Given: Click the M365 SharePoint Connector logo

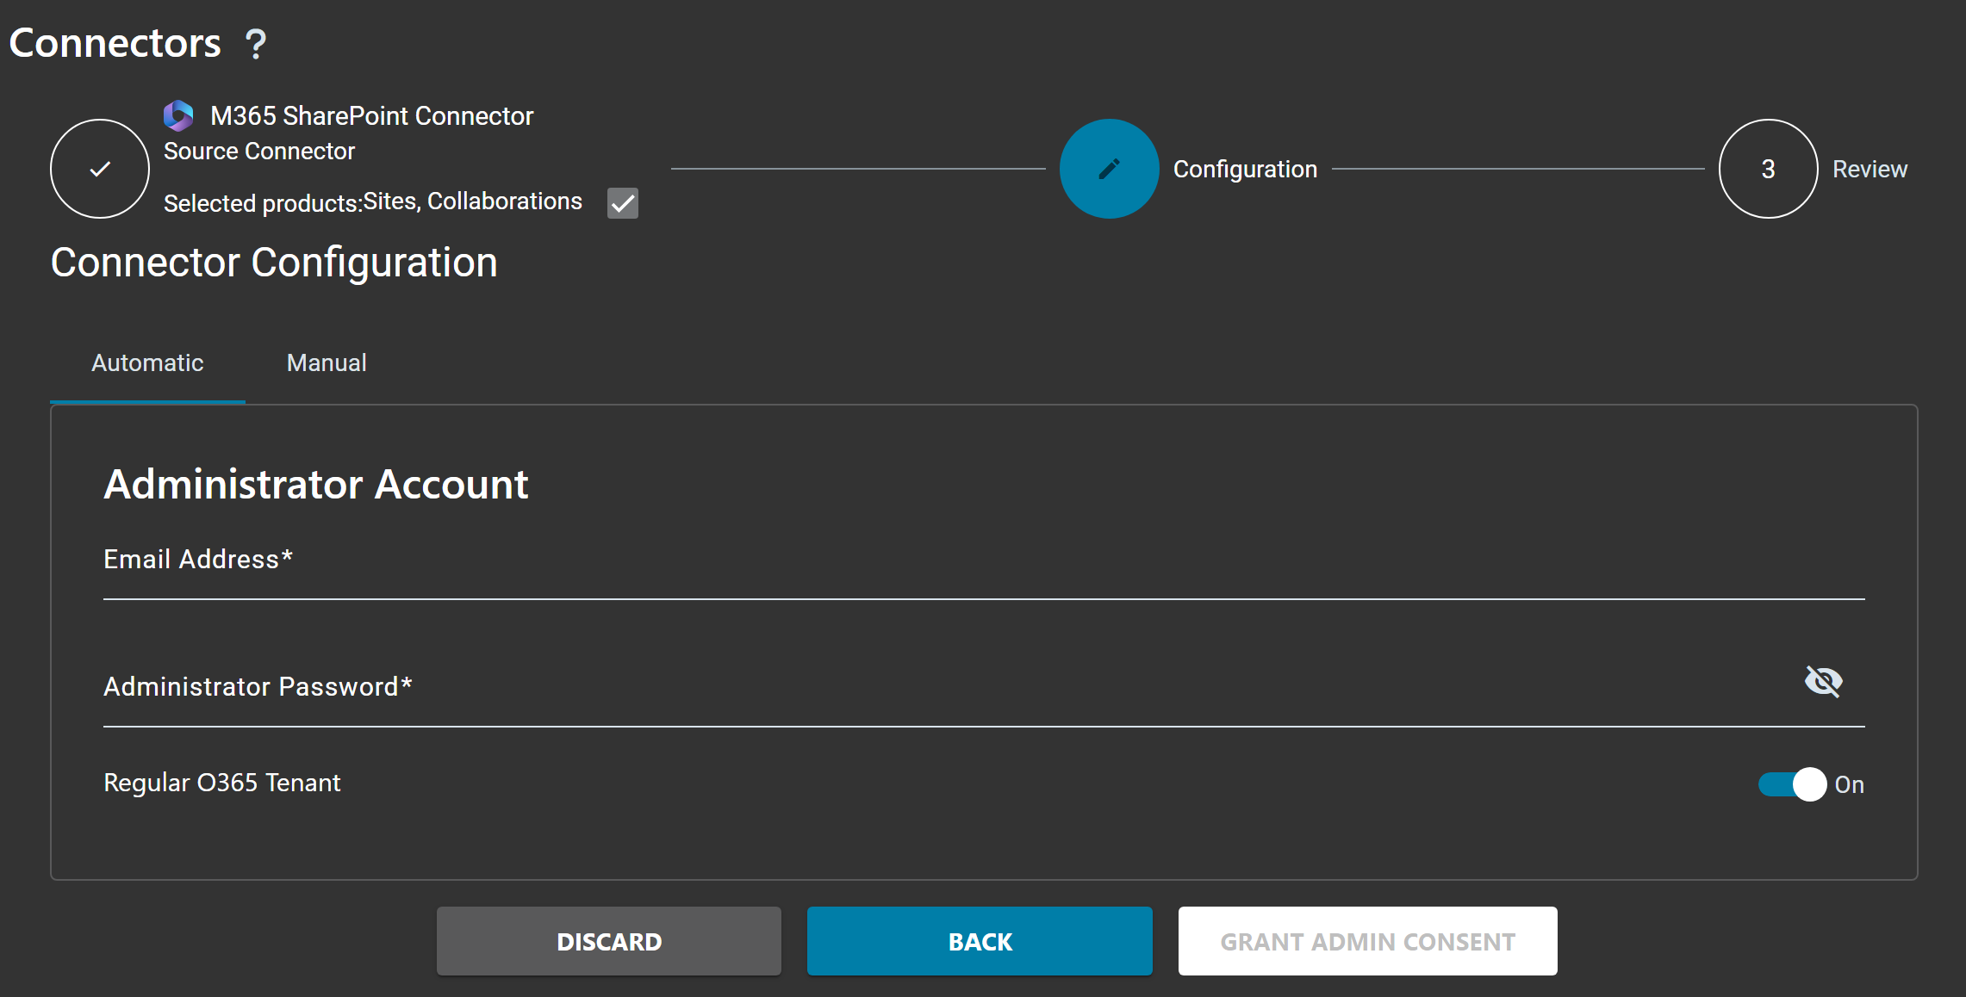Looking at the screenshot, I should click(178, 115).
